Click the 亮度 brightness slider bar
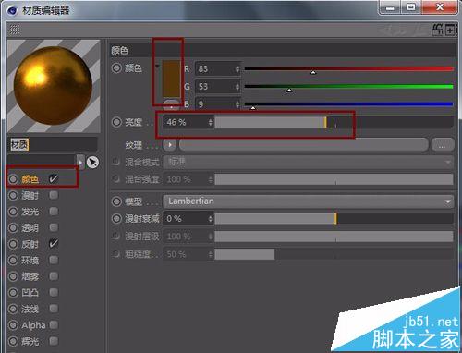 (334, 122)
